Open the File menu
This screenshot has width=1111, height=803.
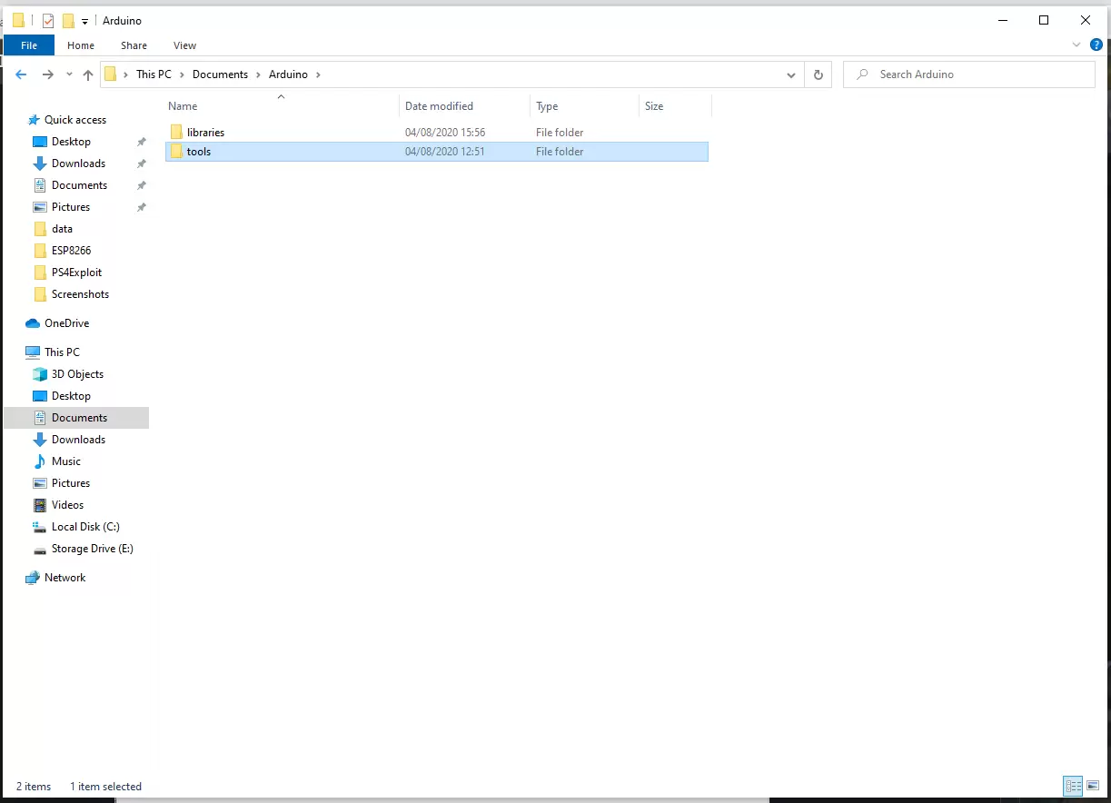click(29, 45)
